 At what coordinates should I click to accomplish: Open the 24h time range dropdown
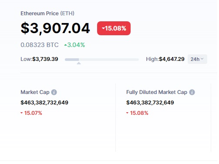197,59
